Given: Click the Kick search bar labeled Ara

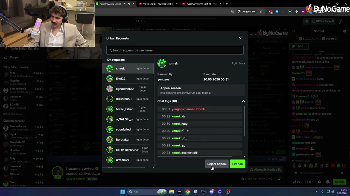Looking at the screenshot, I should pyautogui.click(x=175, y=21).
